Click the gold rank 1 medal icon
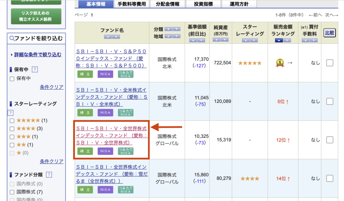The image size is (344, 201). click(280, 63)
